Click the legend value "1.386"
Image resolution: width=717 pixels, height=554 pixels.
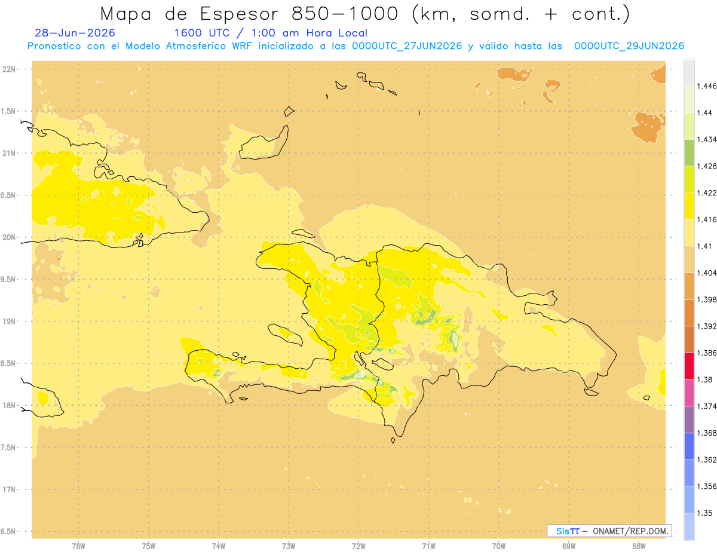[x=707, y=353]
